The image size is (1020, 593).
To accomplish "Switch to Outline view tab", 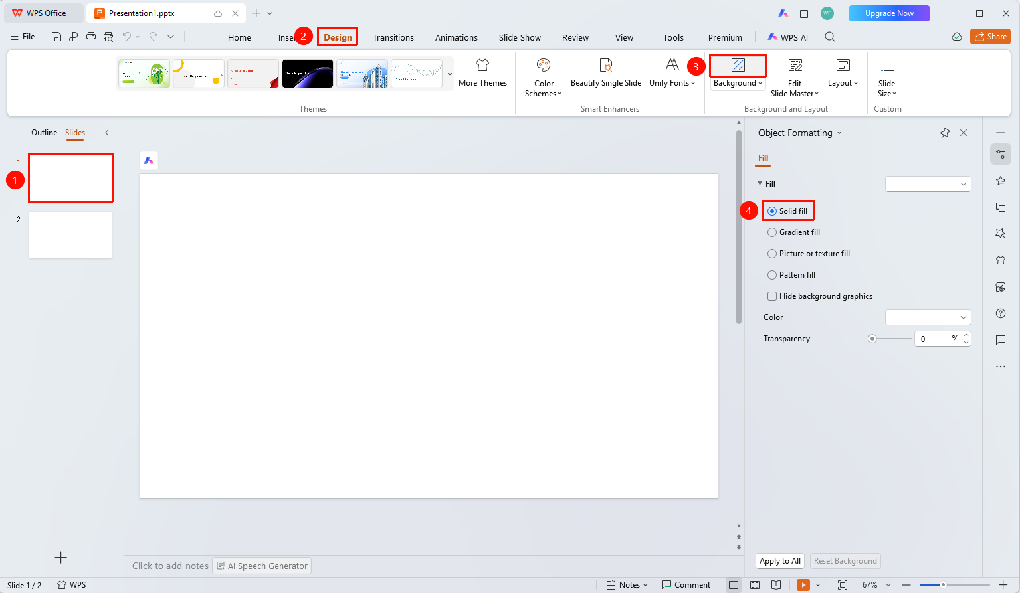I will coord(44,133).
